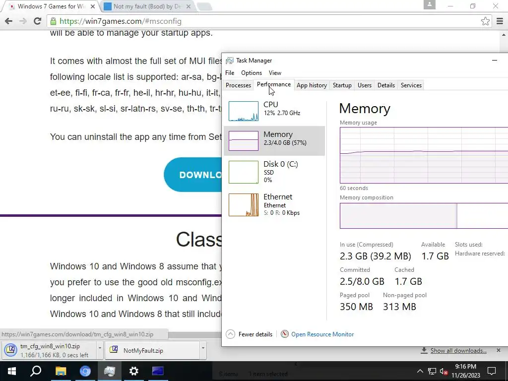Click the taskbar clock 9:16 PM
508x381 pixels.
[465, 371]
